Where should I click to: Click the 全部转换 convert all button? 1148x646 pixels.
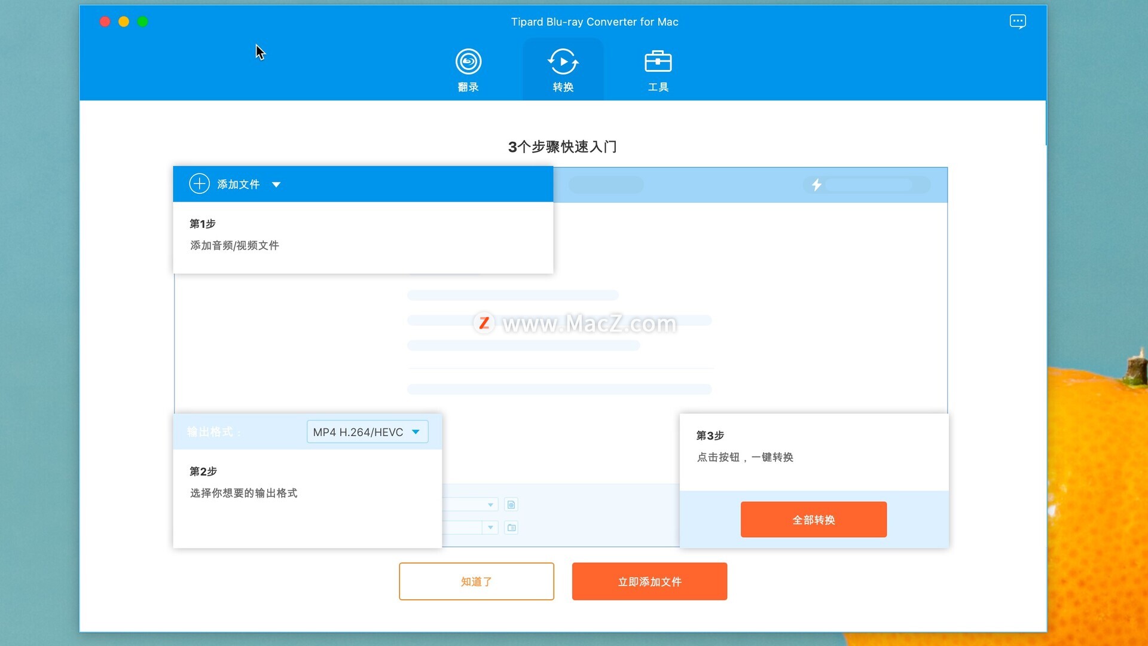[813, 519]
